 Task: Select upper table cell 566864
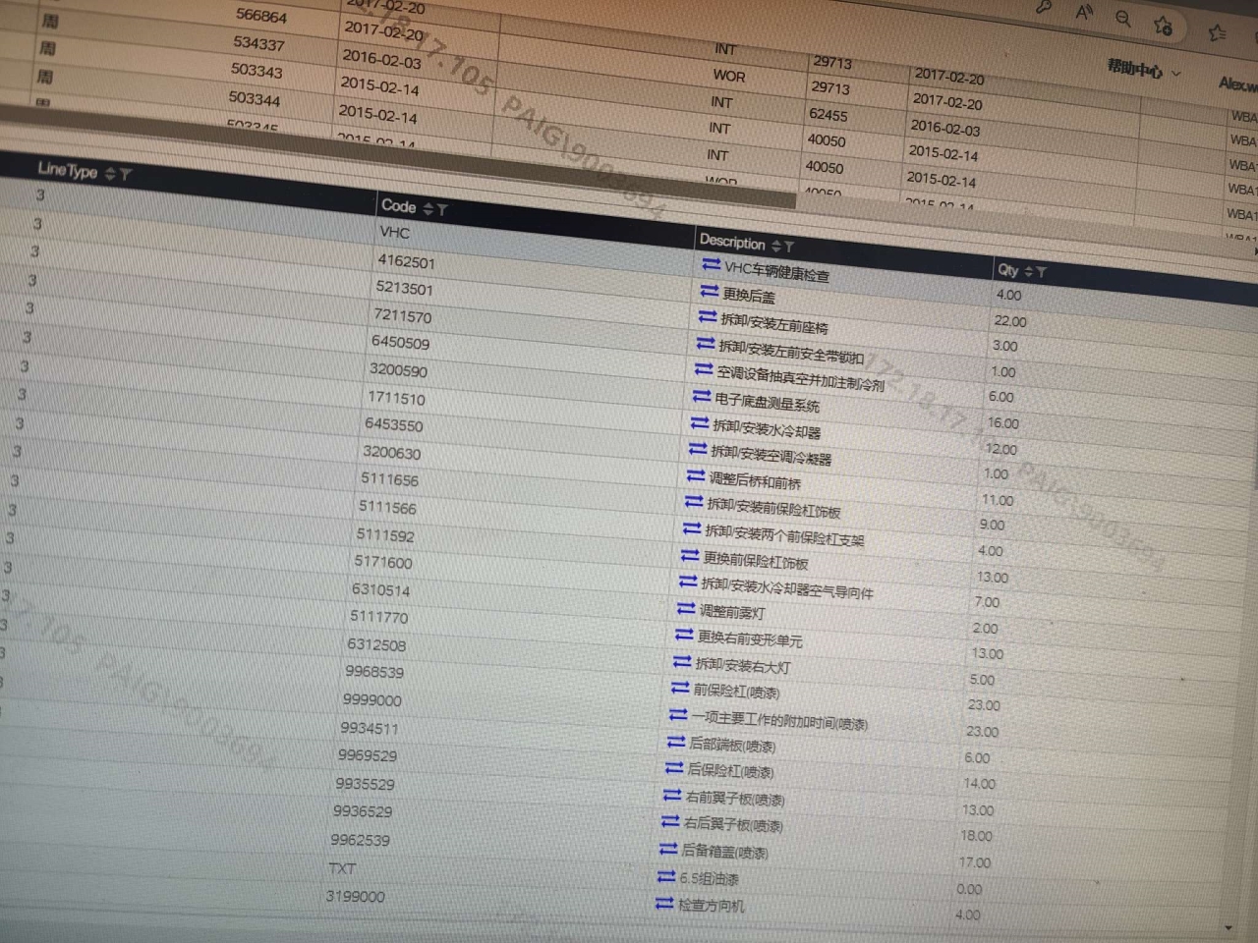(x=261, y=16)
